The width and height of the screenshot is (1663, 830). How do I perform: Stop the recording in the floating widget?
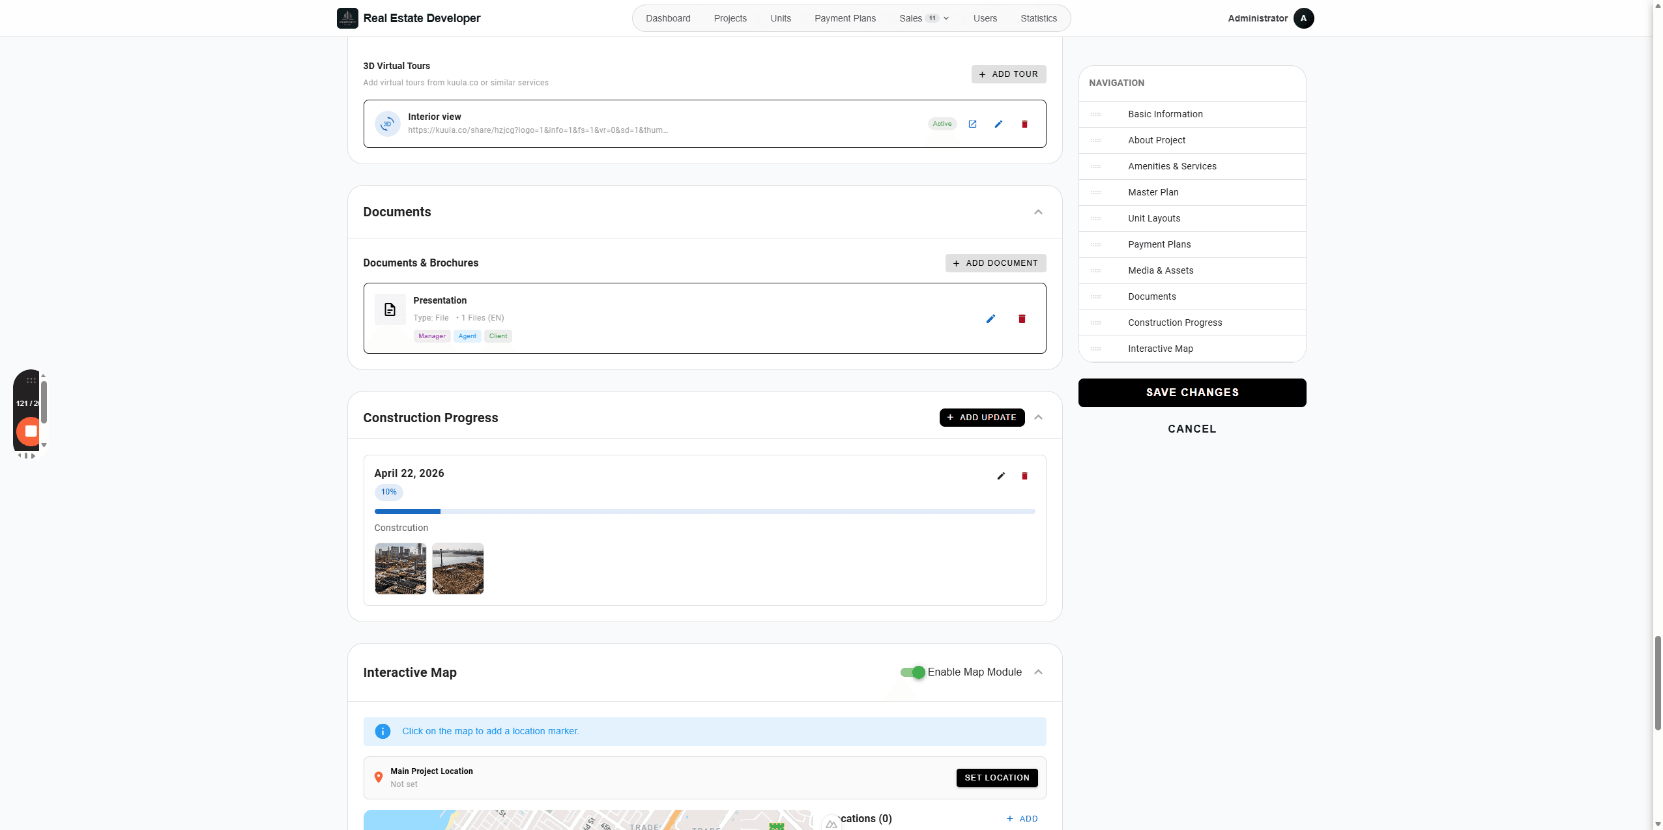[30, 431]
